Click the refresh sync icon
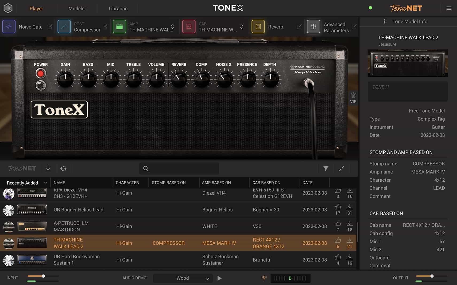The height and width of the screenshot is (285, 457). 63,168
